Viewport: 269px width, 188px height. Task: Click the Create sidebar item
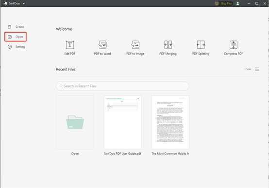[x=16, y=27]
